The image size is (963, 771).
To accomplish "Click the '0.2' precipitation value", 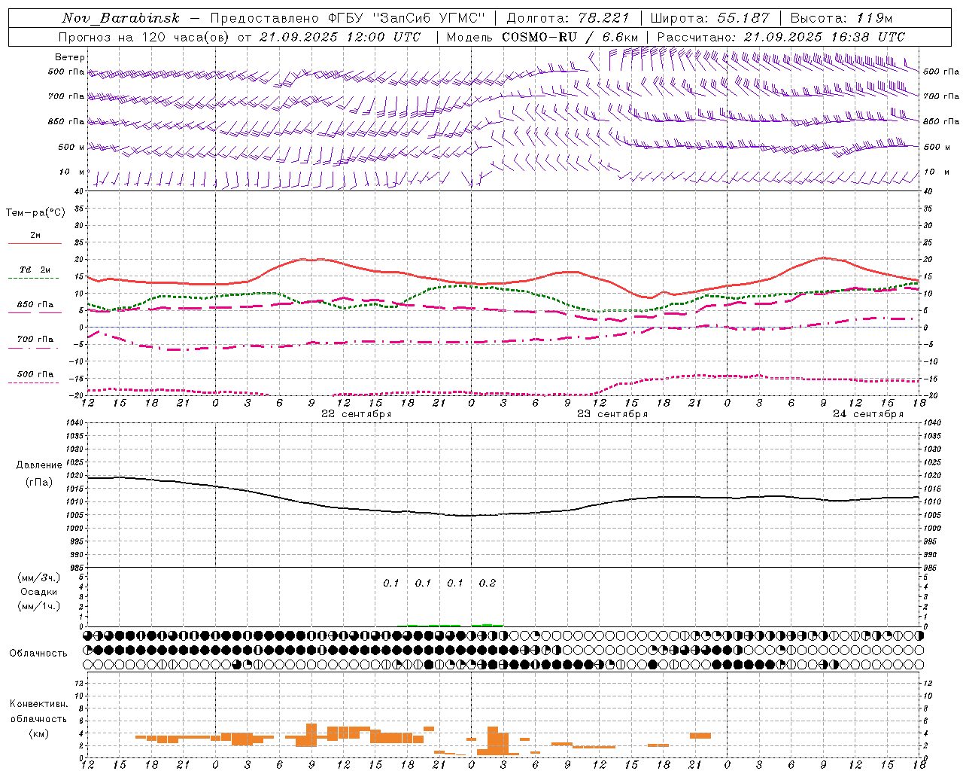I will pos(488,584).
